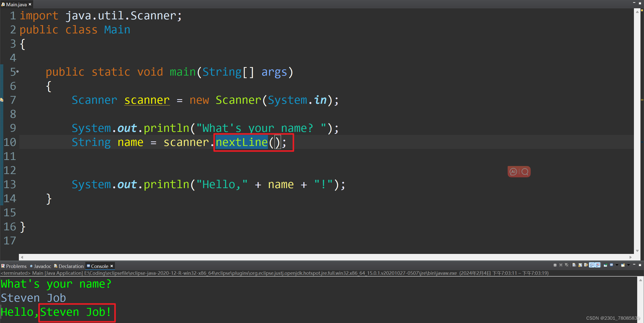Click 'args' parameter on line 5
644x323 pixels.
pyautogui.click(x=274, y=73)
